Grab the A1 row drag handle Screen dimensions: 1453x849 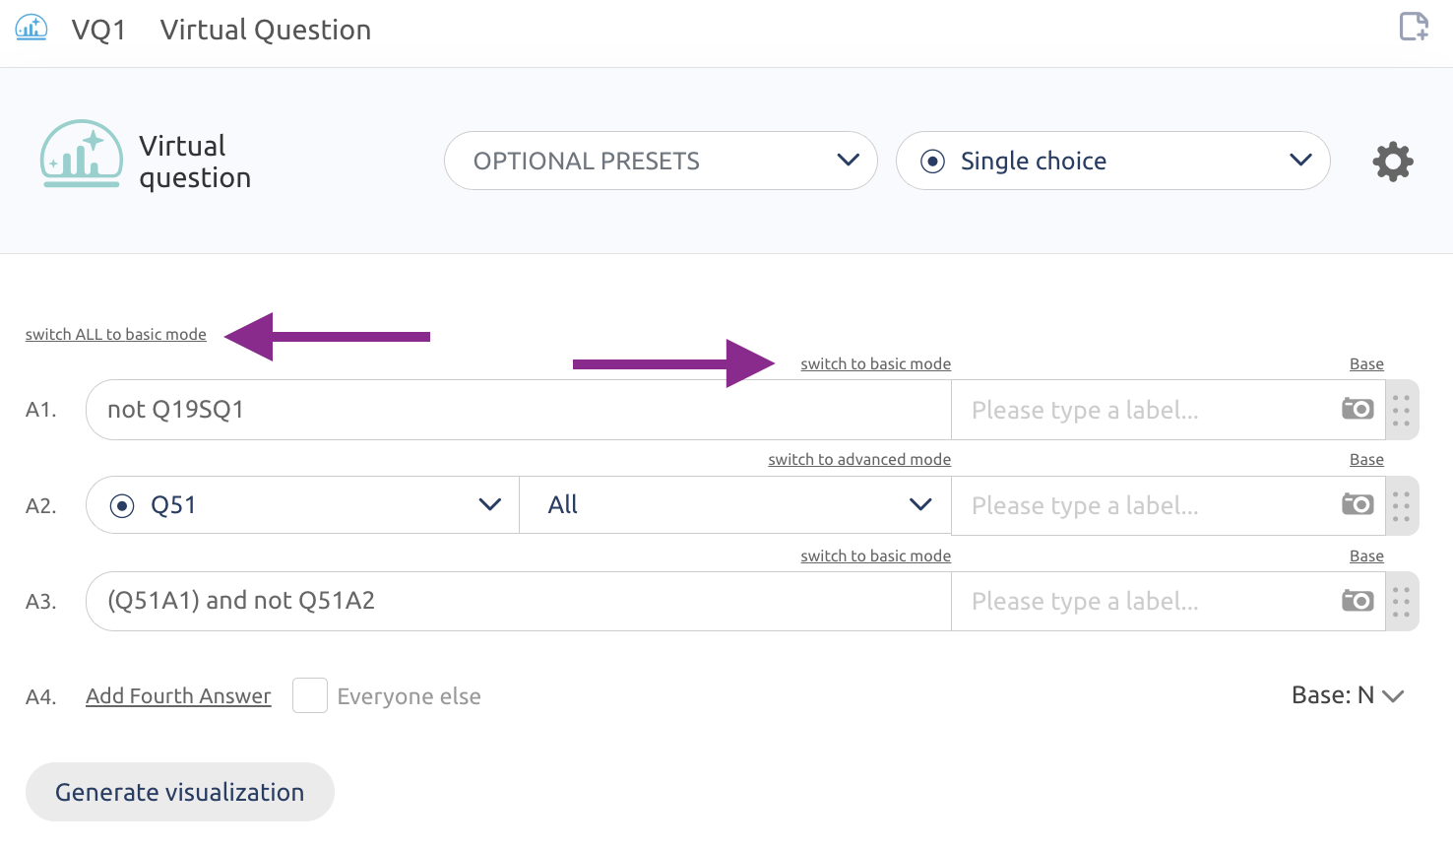(1402, 410)
